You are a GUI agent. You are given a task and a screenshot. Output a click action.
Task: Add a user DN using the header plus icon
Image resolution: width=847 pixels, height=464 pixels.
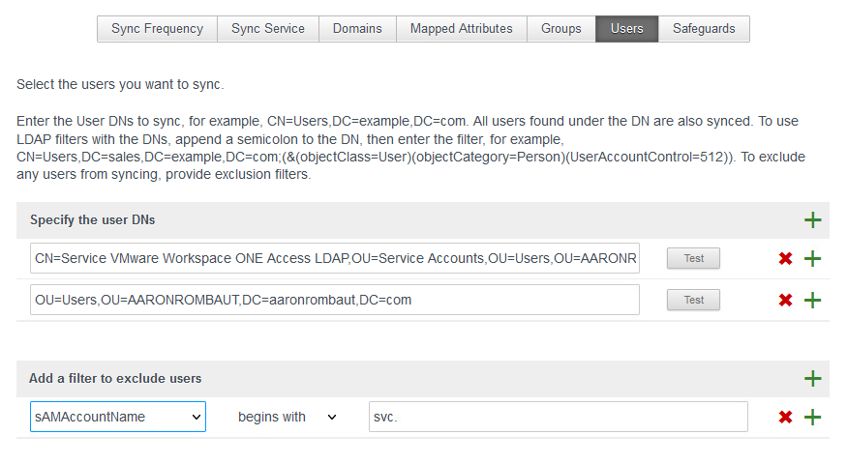(x=812, y=220)
